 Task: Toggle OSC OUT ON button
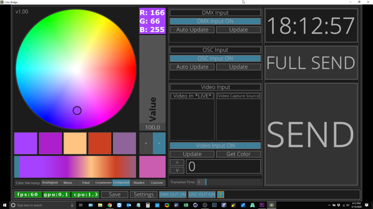pos(202,195)
